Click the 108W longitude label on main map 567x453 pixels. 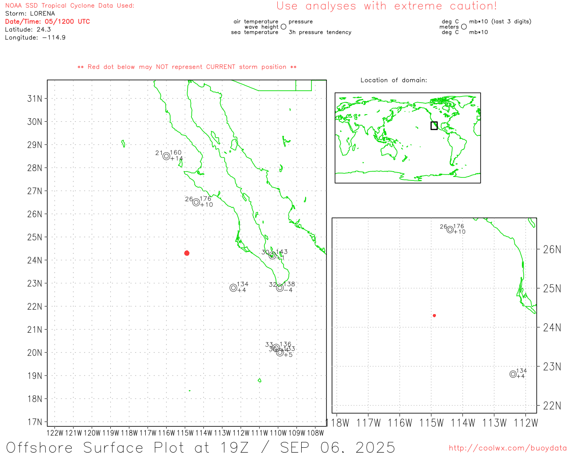(315, 433)
